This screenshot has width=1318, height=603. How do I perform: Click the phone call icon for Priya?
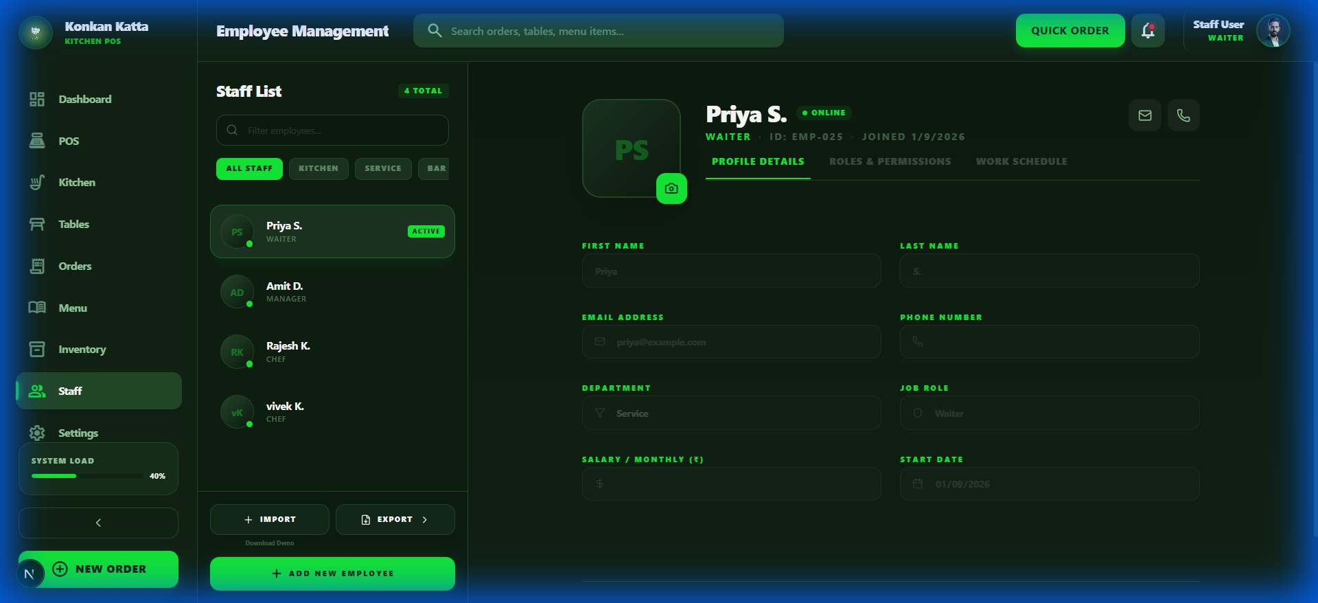1183,115
